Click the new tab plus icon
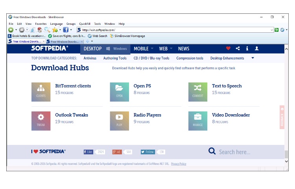Image resolution: width=295 pixels, height=189 pixels. click(87, 41)
